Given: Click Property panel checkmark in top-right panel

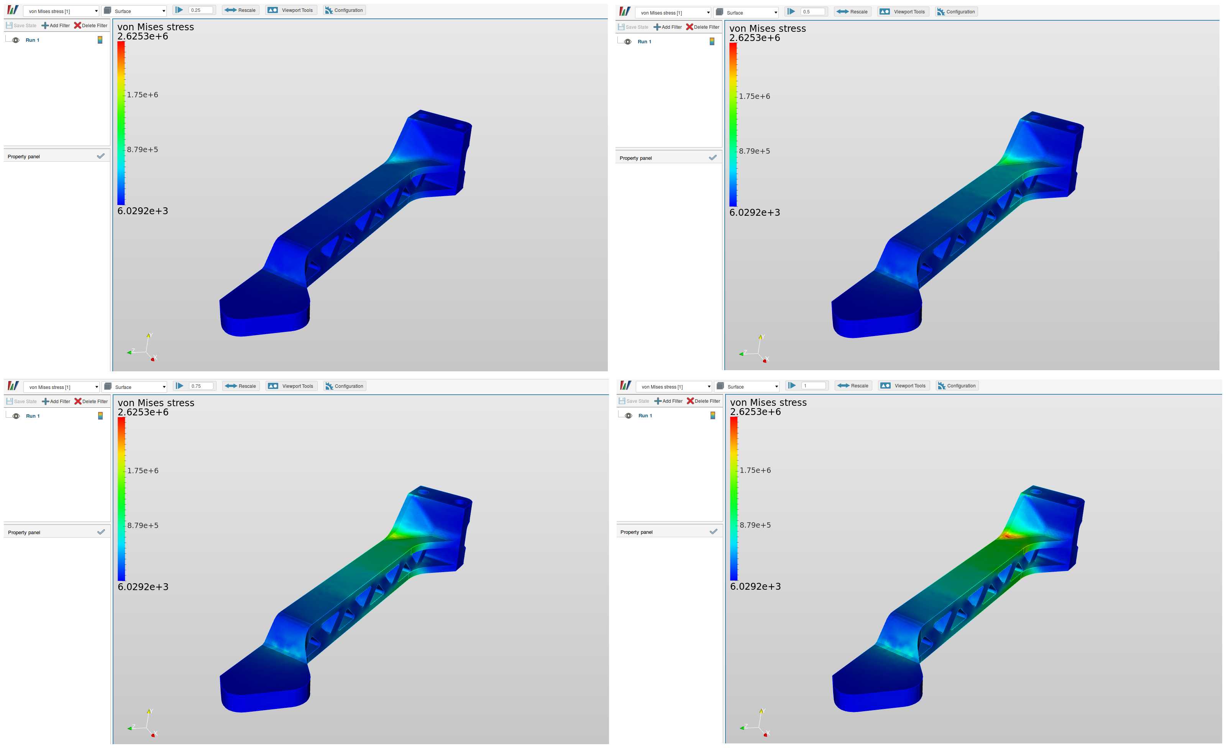Looking at the screenshot, I should click(712, 157).
